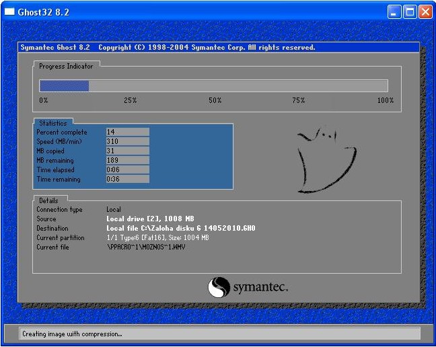Close the Ghost32 8.2 window
Screen dimensions: 436x347
pyautogui.click(x=425, y=12)
